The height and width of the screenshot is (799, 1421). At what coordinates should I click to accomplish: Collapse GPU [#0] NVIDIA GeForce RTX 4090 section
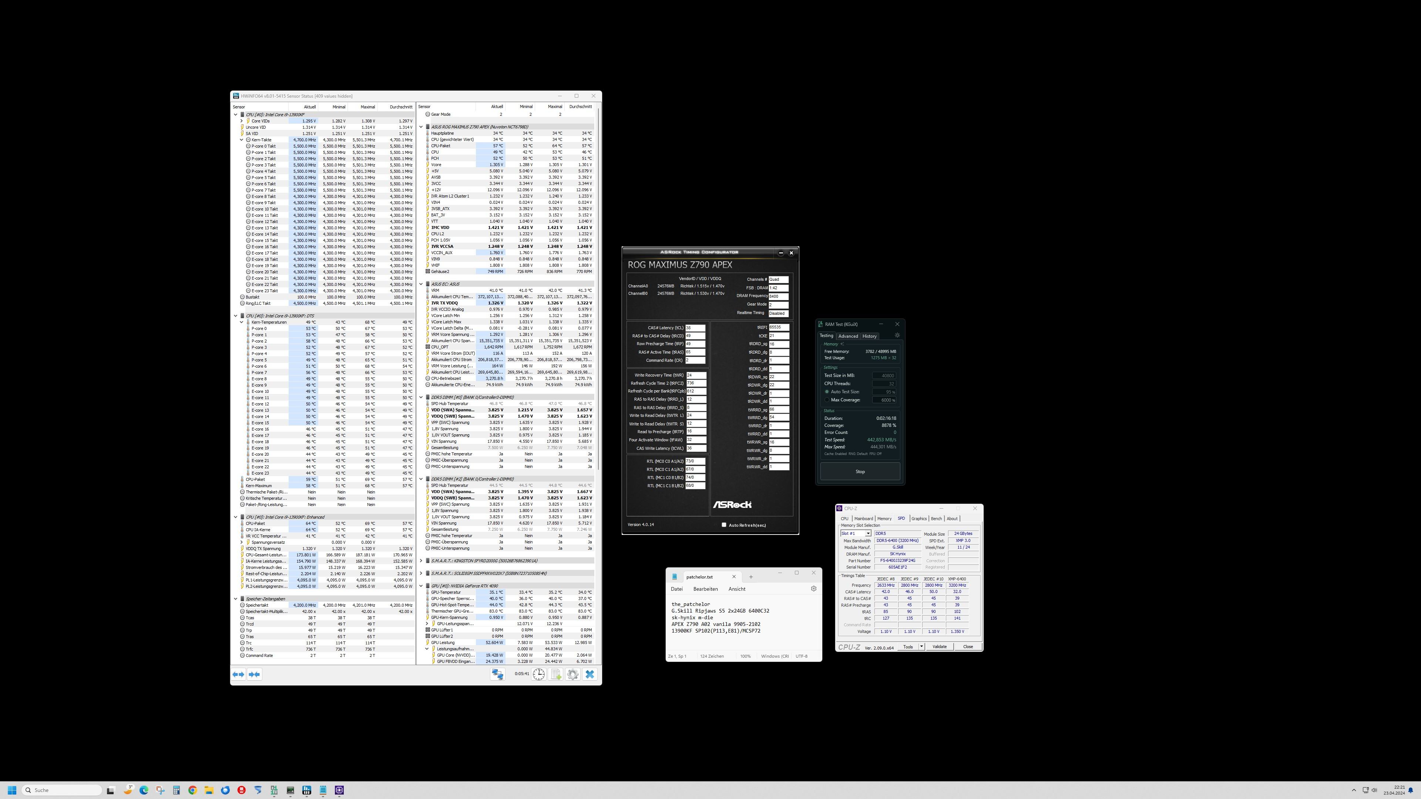tap(421, 586)
